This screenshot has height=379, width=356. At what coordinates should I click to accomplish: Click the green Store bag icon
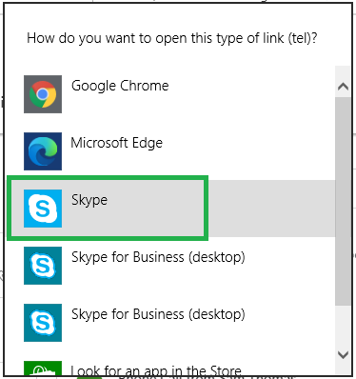(x=43, y=369)
